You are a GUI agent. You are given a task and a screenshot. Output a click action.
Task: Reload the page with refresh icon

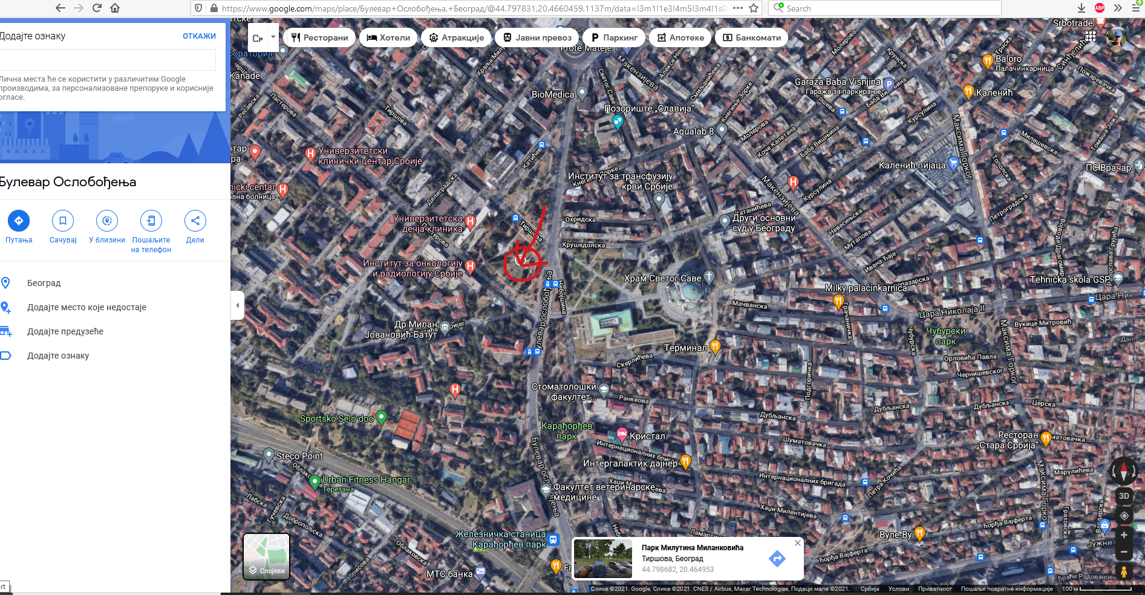(97, 8)
